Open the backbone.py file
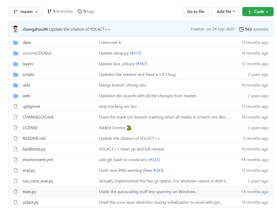The image size is (277, 211). click(34, 149)
